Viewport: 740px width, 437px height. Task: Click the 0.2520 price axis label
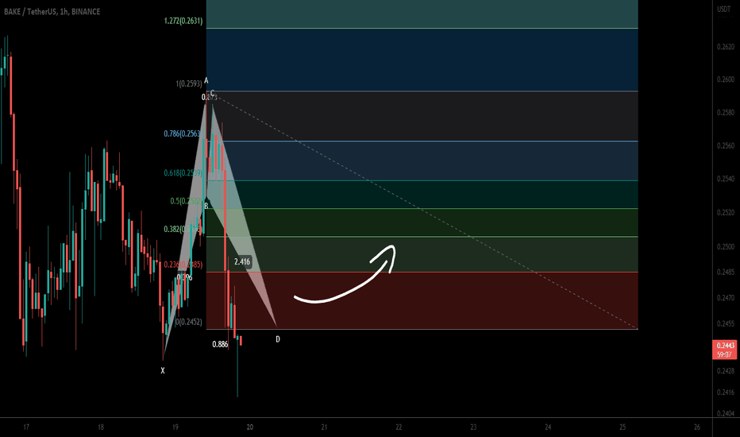pyautogui.click(x=726, y=213)
